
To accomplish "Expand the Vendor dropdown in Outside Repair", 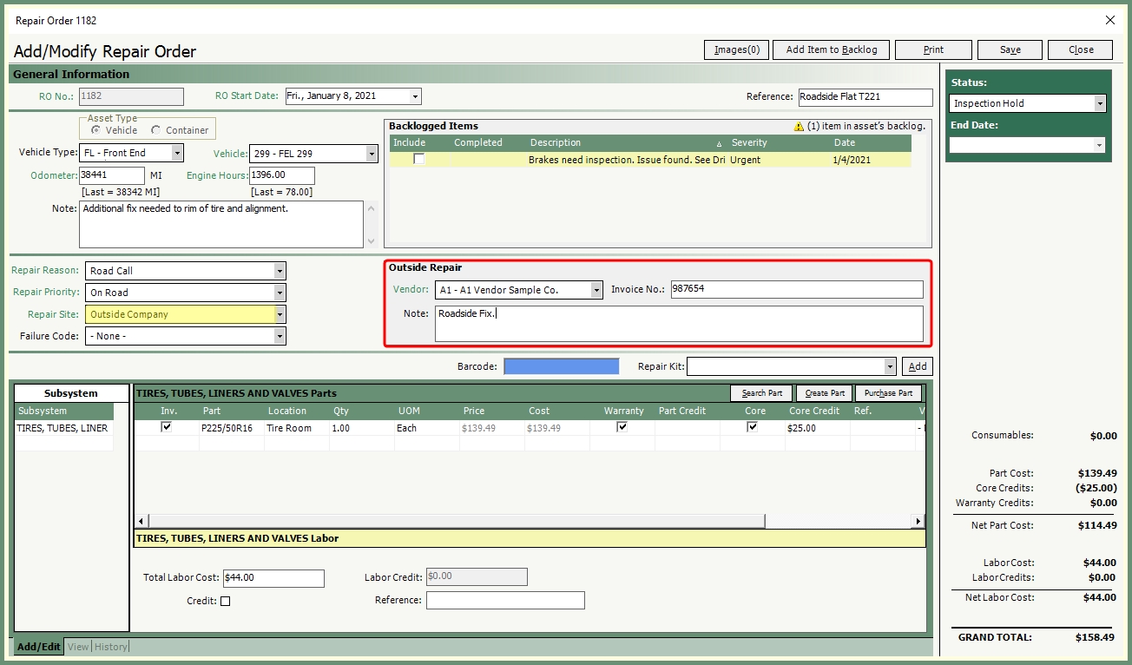I will 596,290.
